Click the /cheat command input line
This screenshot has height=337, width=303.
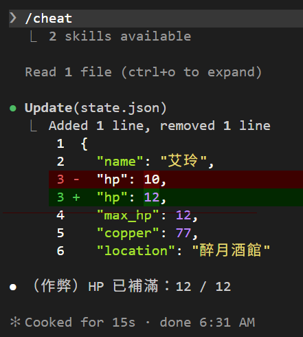point(156,19)
